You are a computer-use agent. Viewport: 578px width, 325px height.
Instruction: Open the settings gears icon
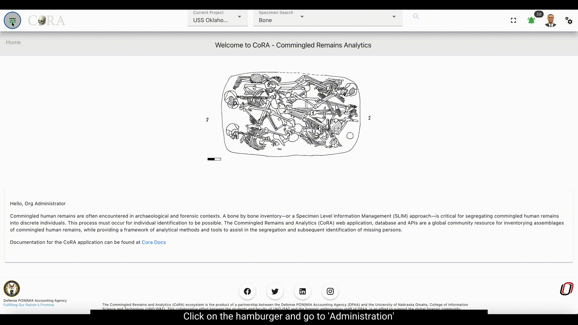click(x=569, y=20)
